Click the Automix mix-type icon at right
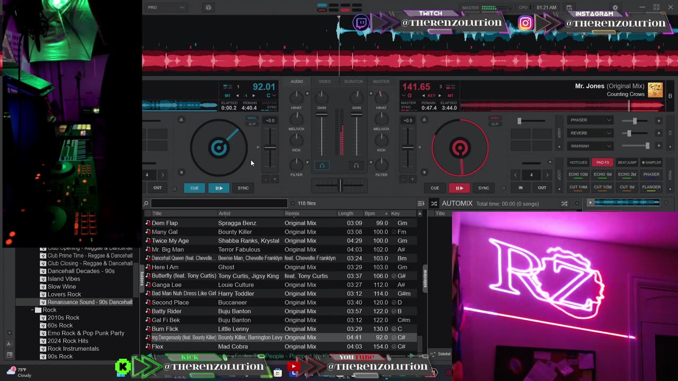 tap(564, 203)
